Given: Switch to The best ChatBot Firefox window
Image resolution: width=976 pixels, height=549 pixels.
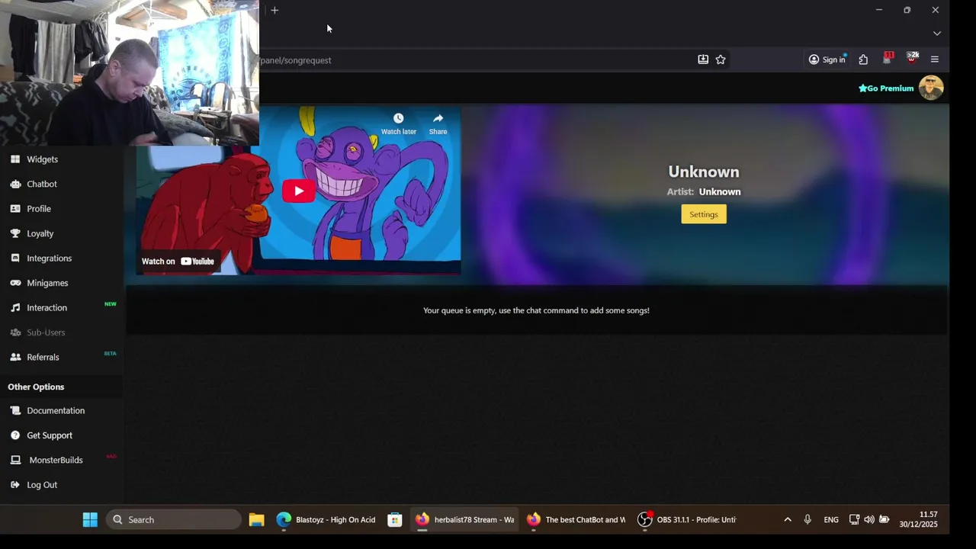Looking at the screenshot, I should pyautogui.click(x=576, y=520).
